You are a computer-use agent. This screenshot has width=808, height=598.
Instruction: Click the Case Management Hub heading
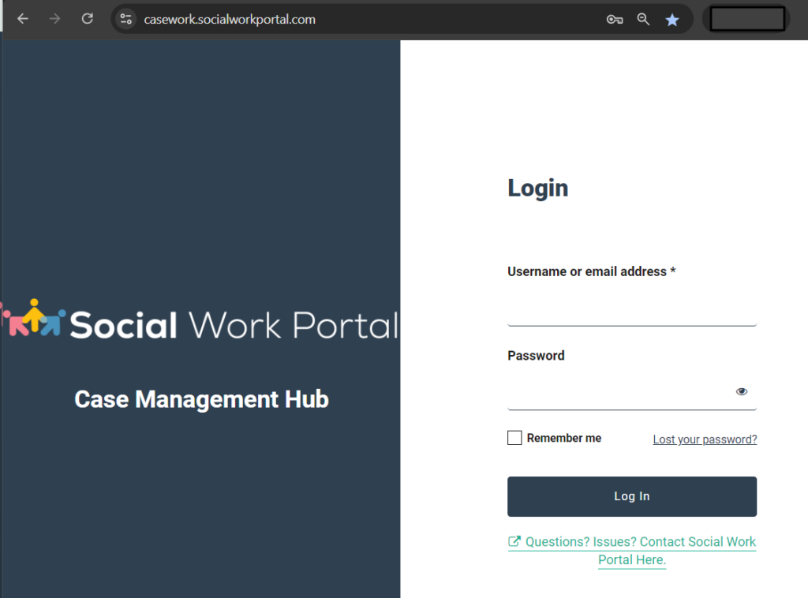[x=201, y=399]
